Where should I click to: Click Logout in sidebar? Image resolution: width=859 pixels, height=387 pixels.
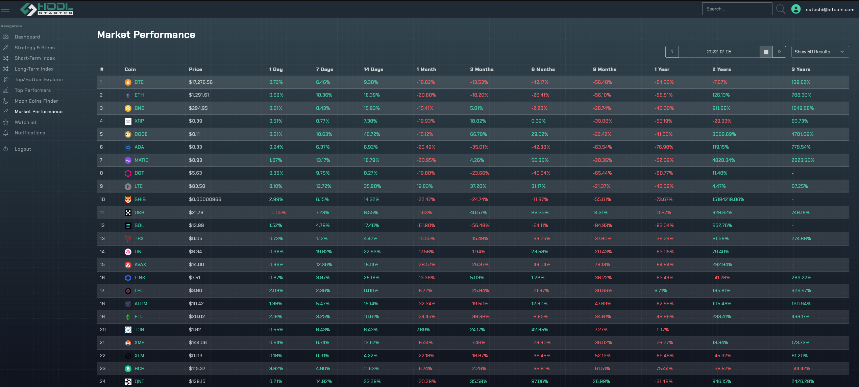[23, 149]
